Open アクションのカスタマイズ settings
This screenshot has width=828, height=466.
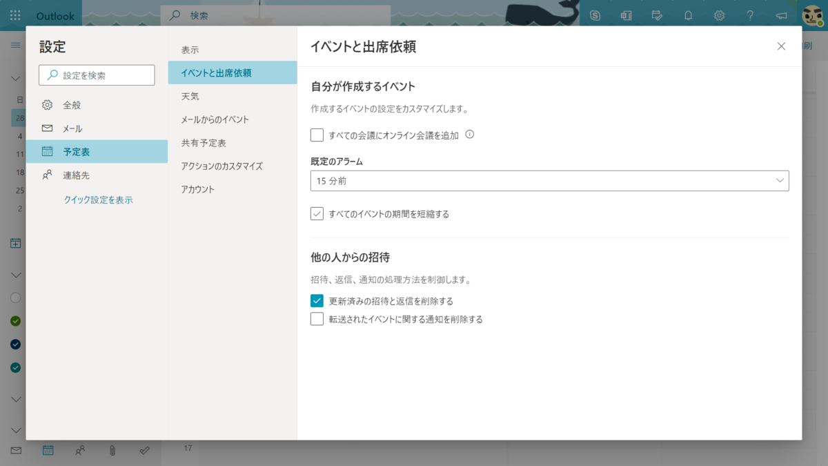pos(233,166)
